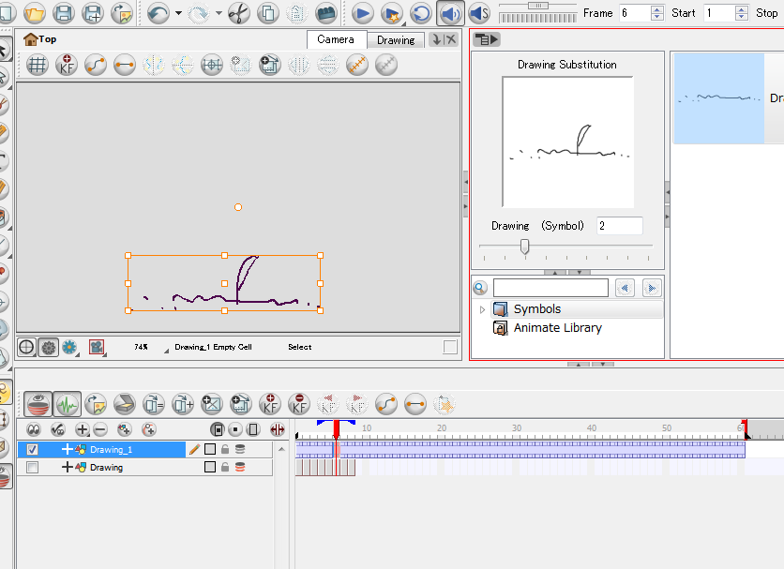The height and width of the screenshot is (569, 784).
Task: Open a scene with the folder icon
Action: [35, 13]
